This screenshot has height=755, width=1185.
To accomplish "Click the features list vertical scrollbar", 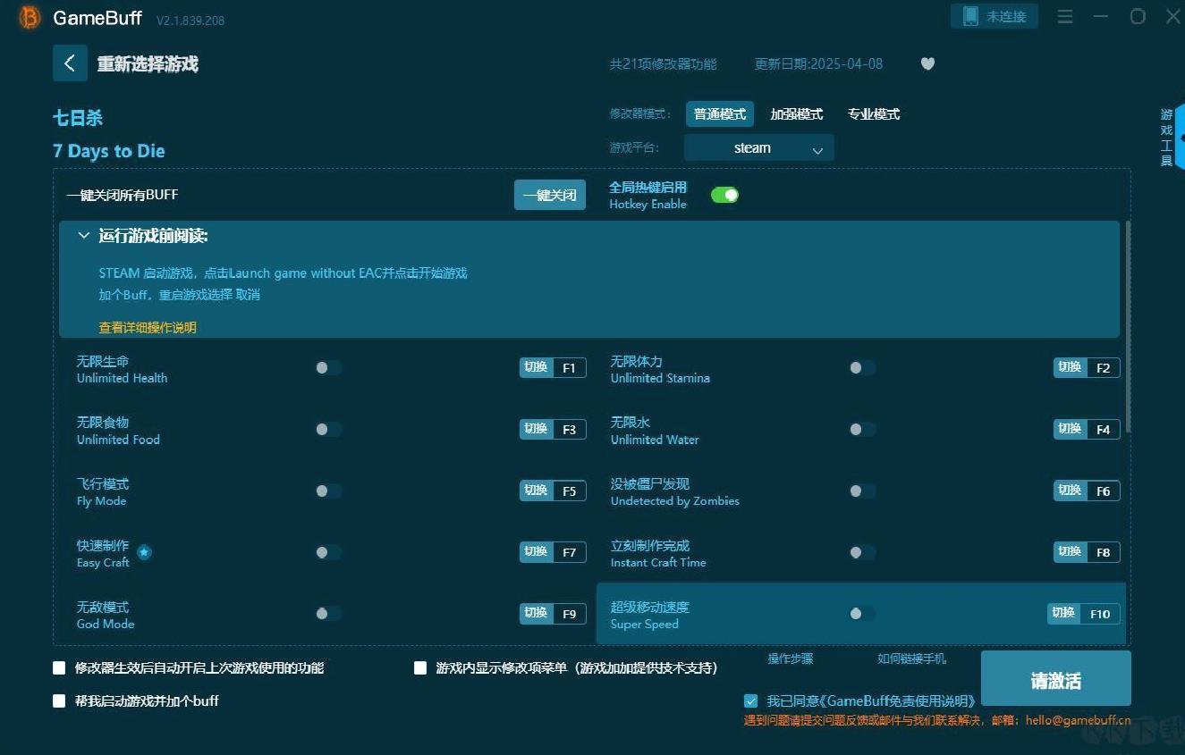I will click(x=1129, y=327).
